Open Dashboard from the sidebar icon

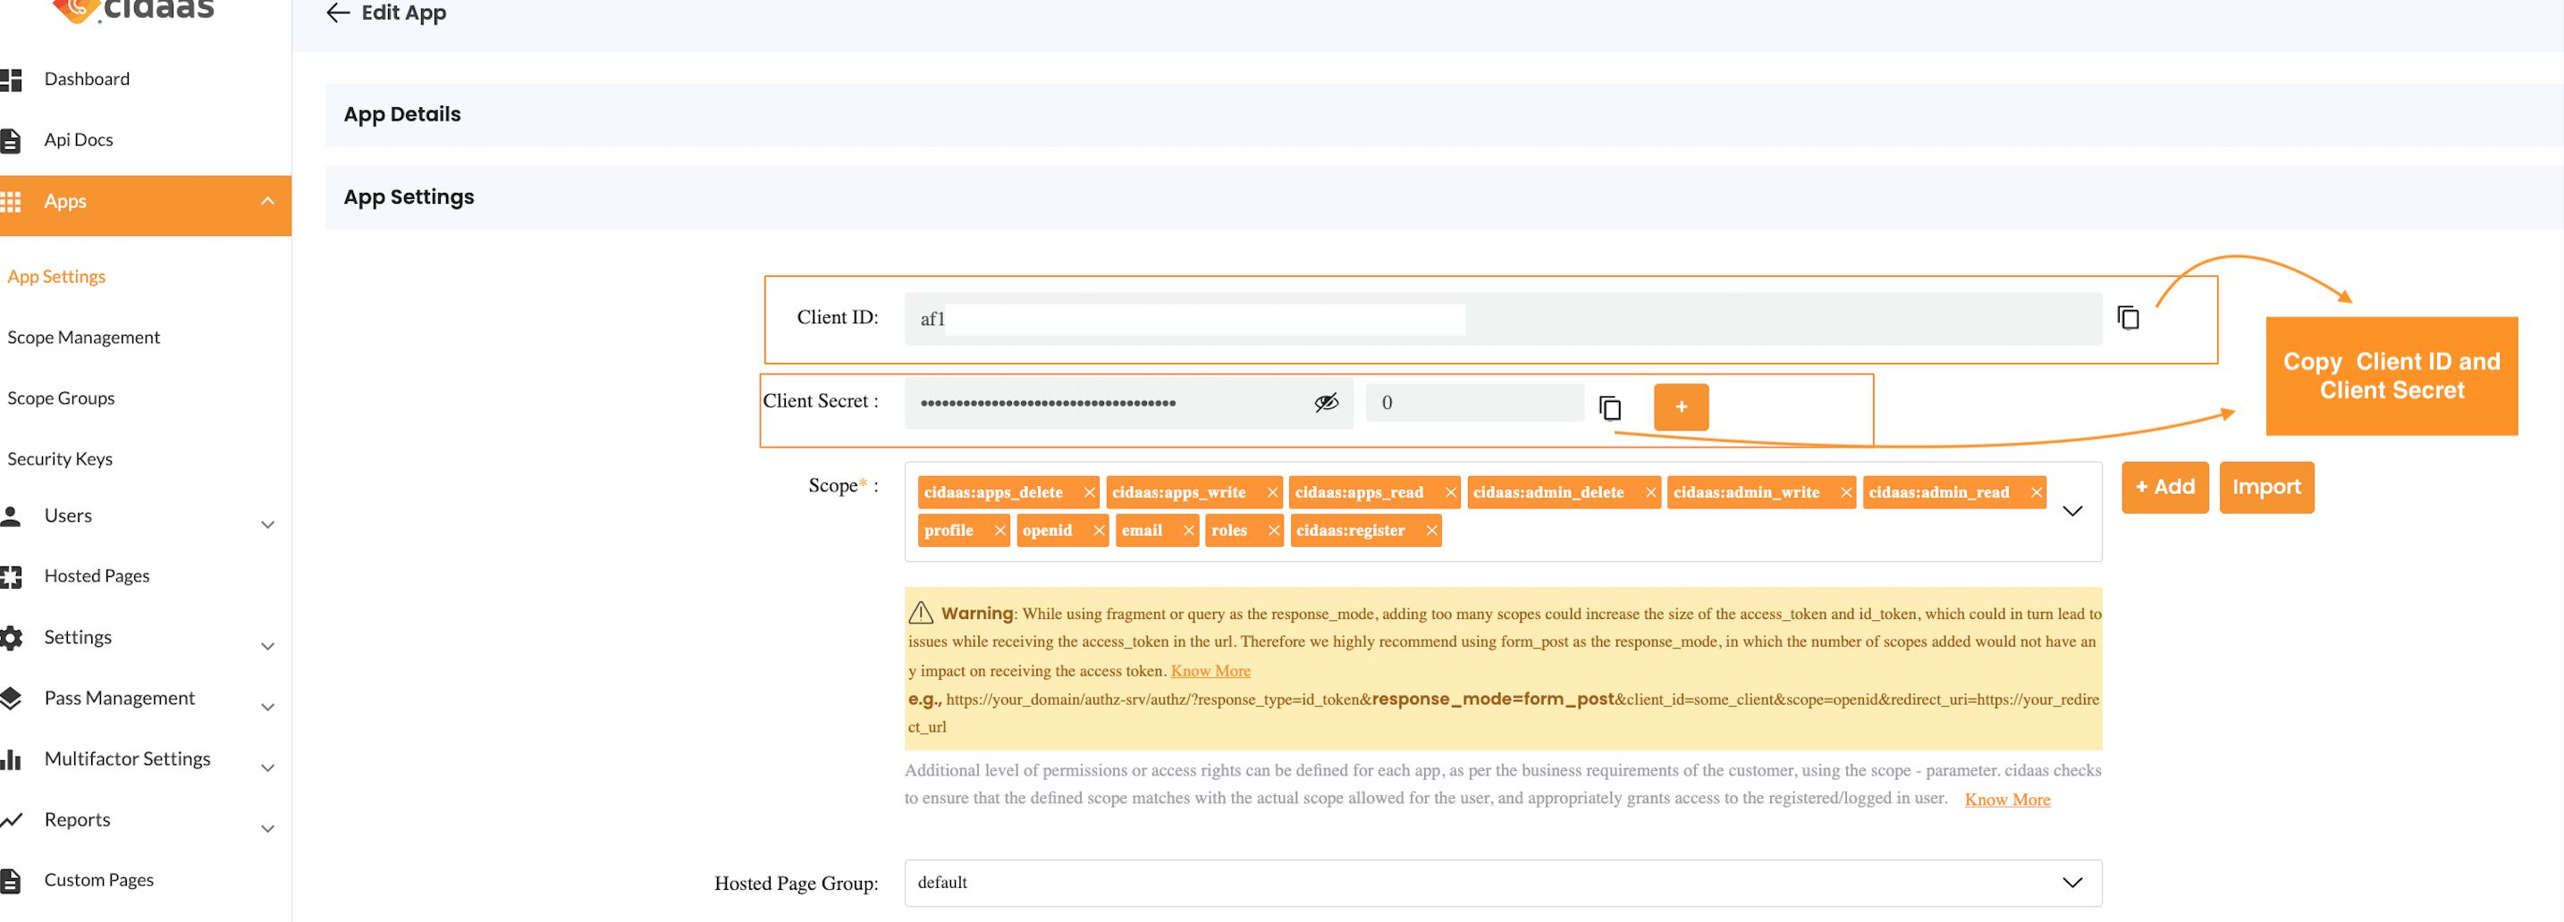[x=14, y=79]
